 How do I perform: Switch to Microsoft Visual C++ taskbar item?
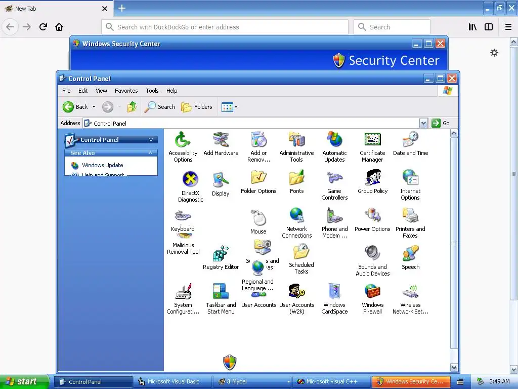click(331, 381)
